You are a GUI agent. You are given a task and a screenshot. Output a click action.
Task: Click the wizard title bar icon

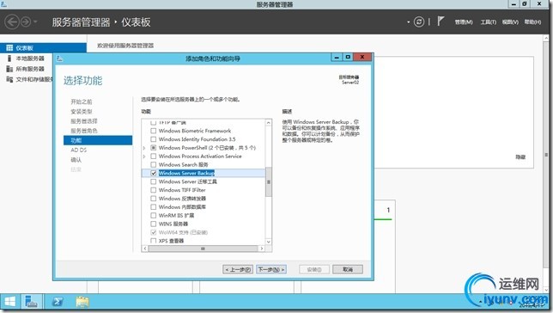[x=59, y=58]
